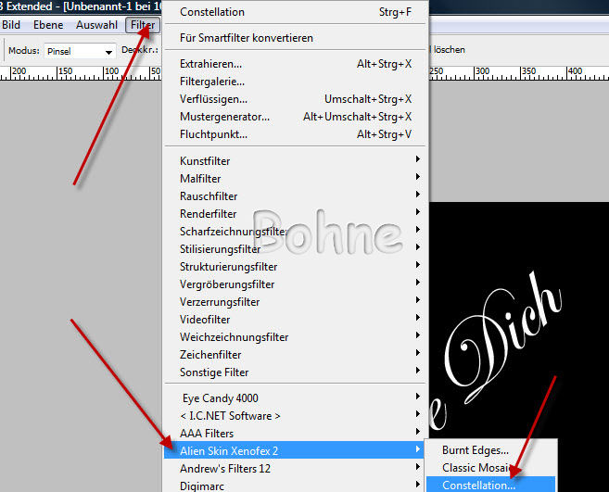Viewport: 609px width, 492px height.
Task: Open the Bild menu
Action: (x=11, y=24)
